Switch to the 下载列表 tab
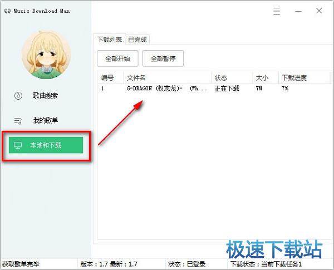 click(x=110, y=40)
